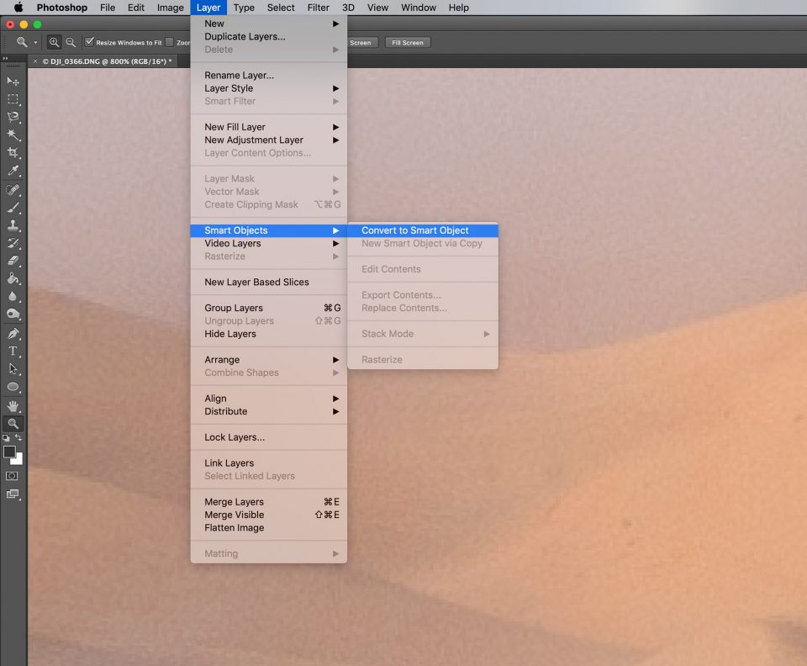Choose Group Layers

269,308
